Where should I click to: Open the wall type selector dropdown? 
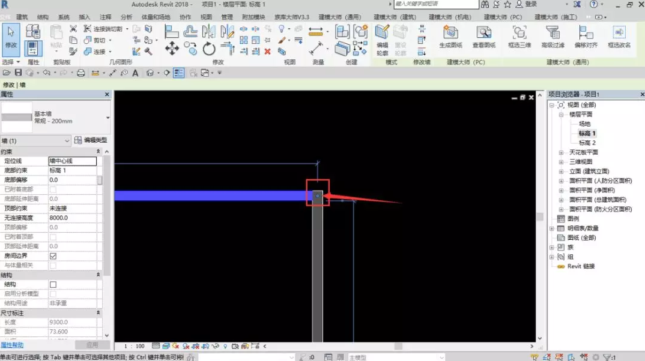click(x=107, y=118)
